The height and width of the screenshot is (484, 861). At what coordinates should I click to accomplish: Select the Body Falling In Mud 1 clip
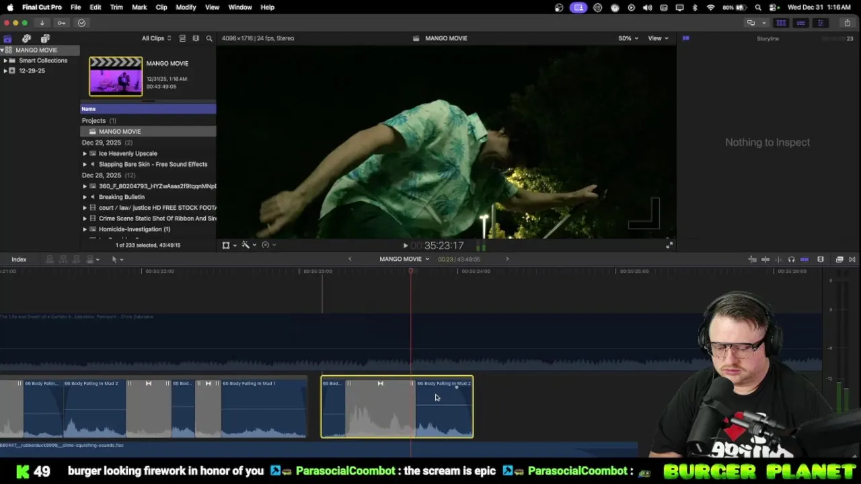pos(264,408)
